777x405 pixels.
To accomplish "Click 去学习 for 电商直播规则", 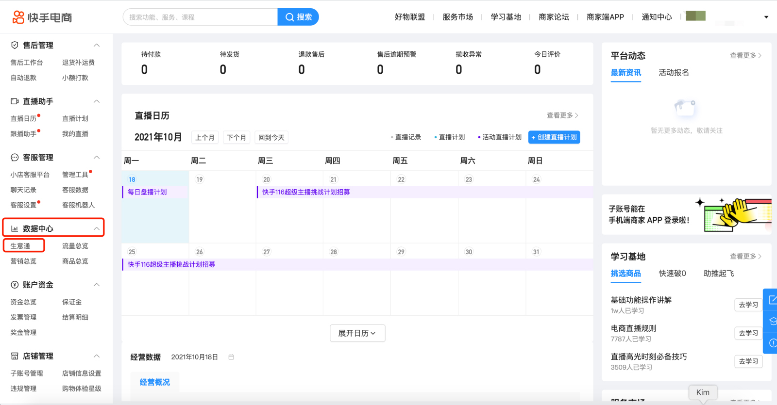I will coord(748,333).
